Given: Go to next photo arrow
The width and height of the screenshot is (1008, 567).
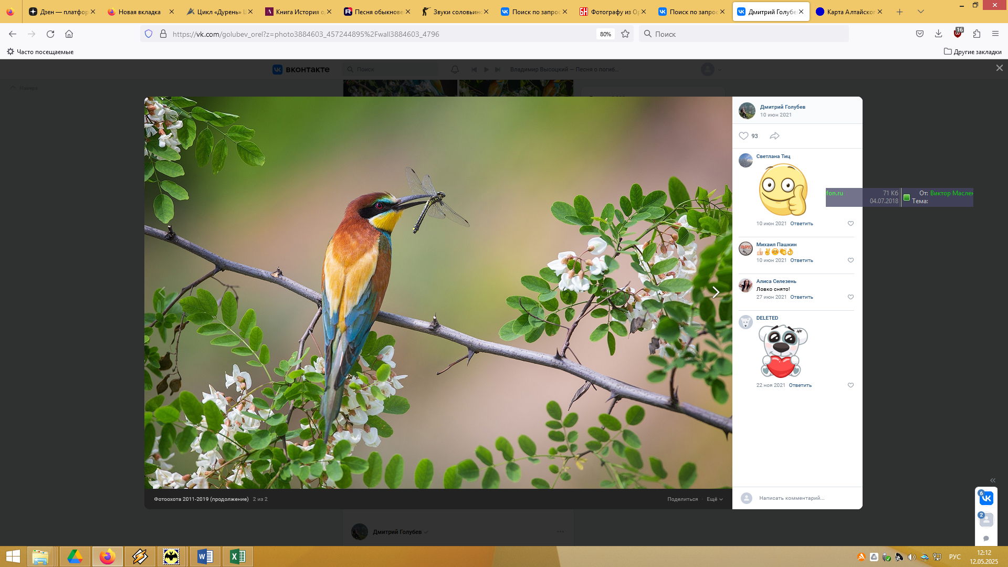Looking at the screenshot, I should coord(716,292).
